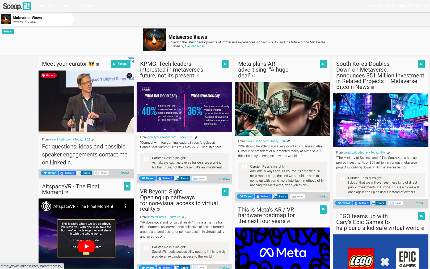Rescoop the South Korea Doubles Down post

tap(421, 64)
